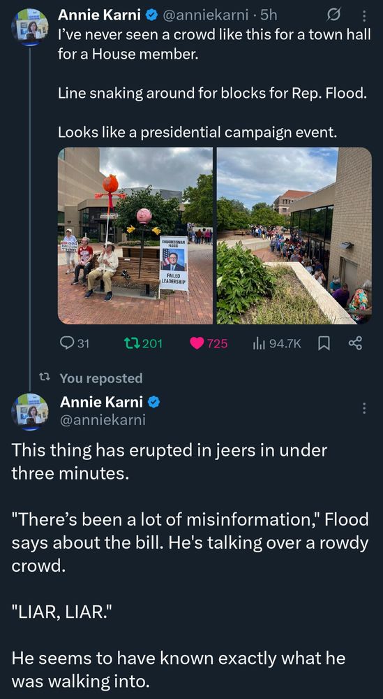Open Annie Karni's avatar on top tweet
Screen dimensions: 383x699
click(x=30, y=27)
